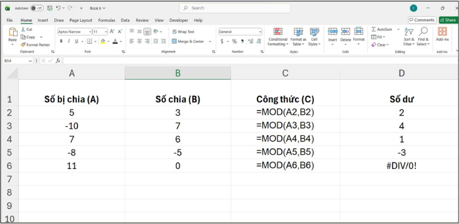Switch to the Developer tab
Viewport: 459px width, 224px height.
(179, 20)
